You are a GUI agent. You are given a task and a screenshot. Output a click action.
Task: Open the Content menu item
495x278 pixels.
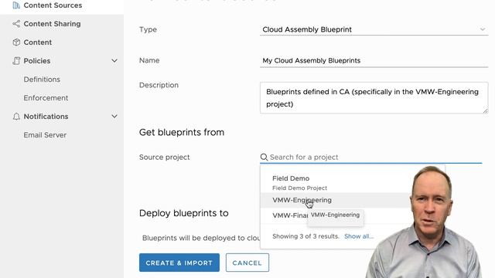(38, 42)
